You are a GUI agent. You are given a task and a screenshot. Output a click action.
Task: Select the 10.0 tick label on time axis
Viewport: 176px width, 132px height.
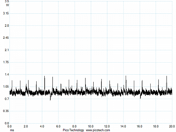pos(90,126)
